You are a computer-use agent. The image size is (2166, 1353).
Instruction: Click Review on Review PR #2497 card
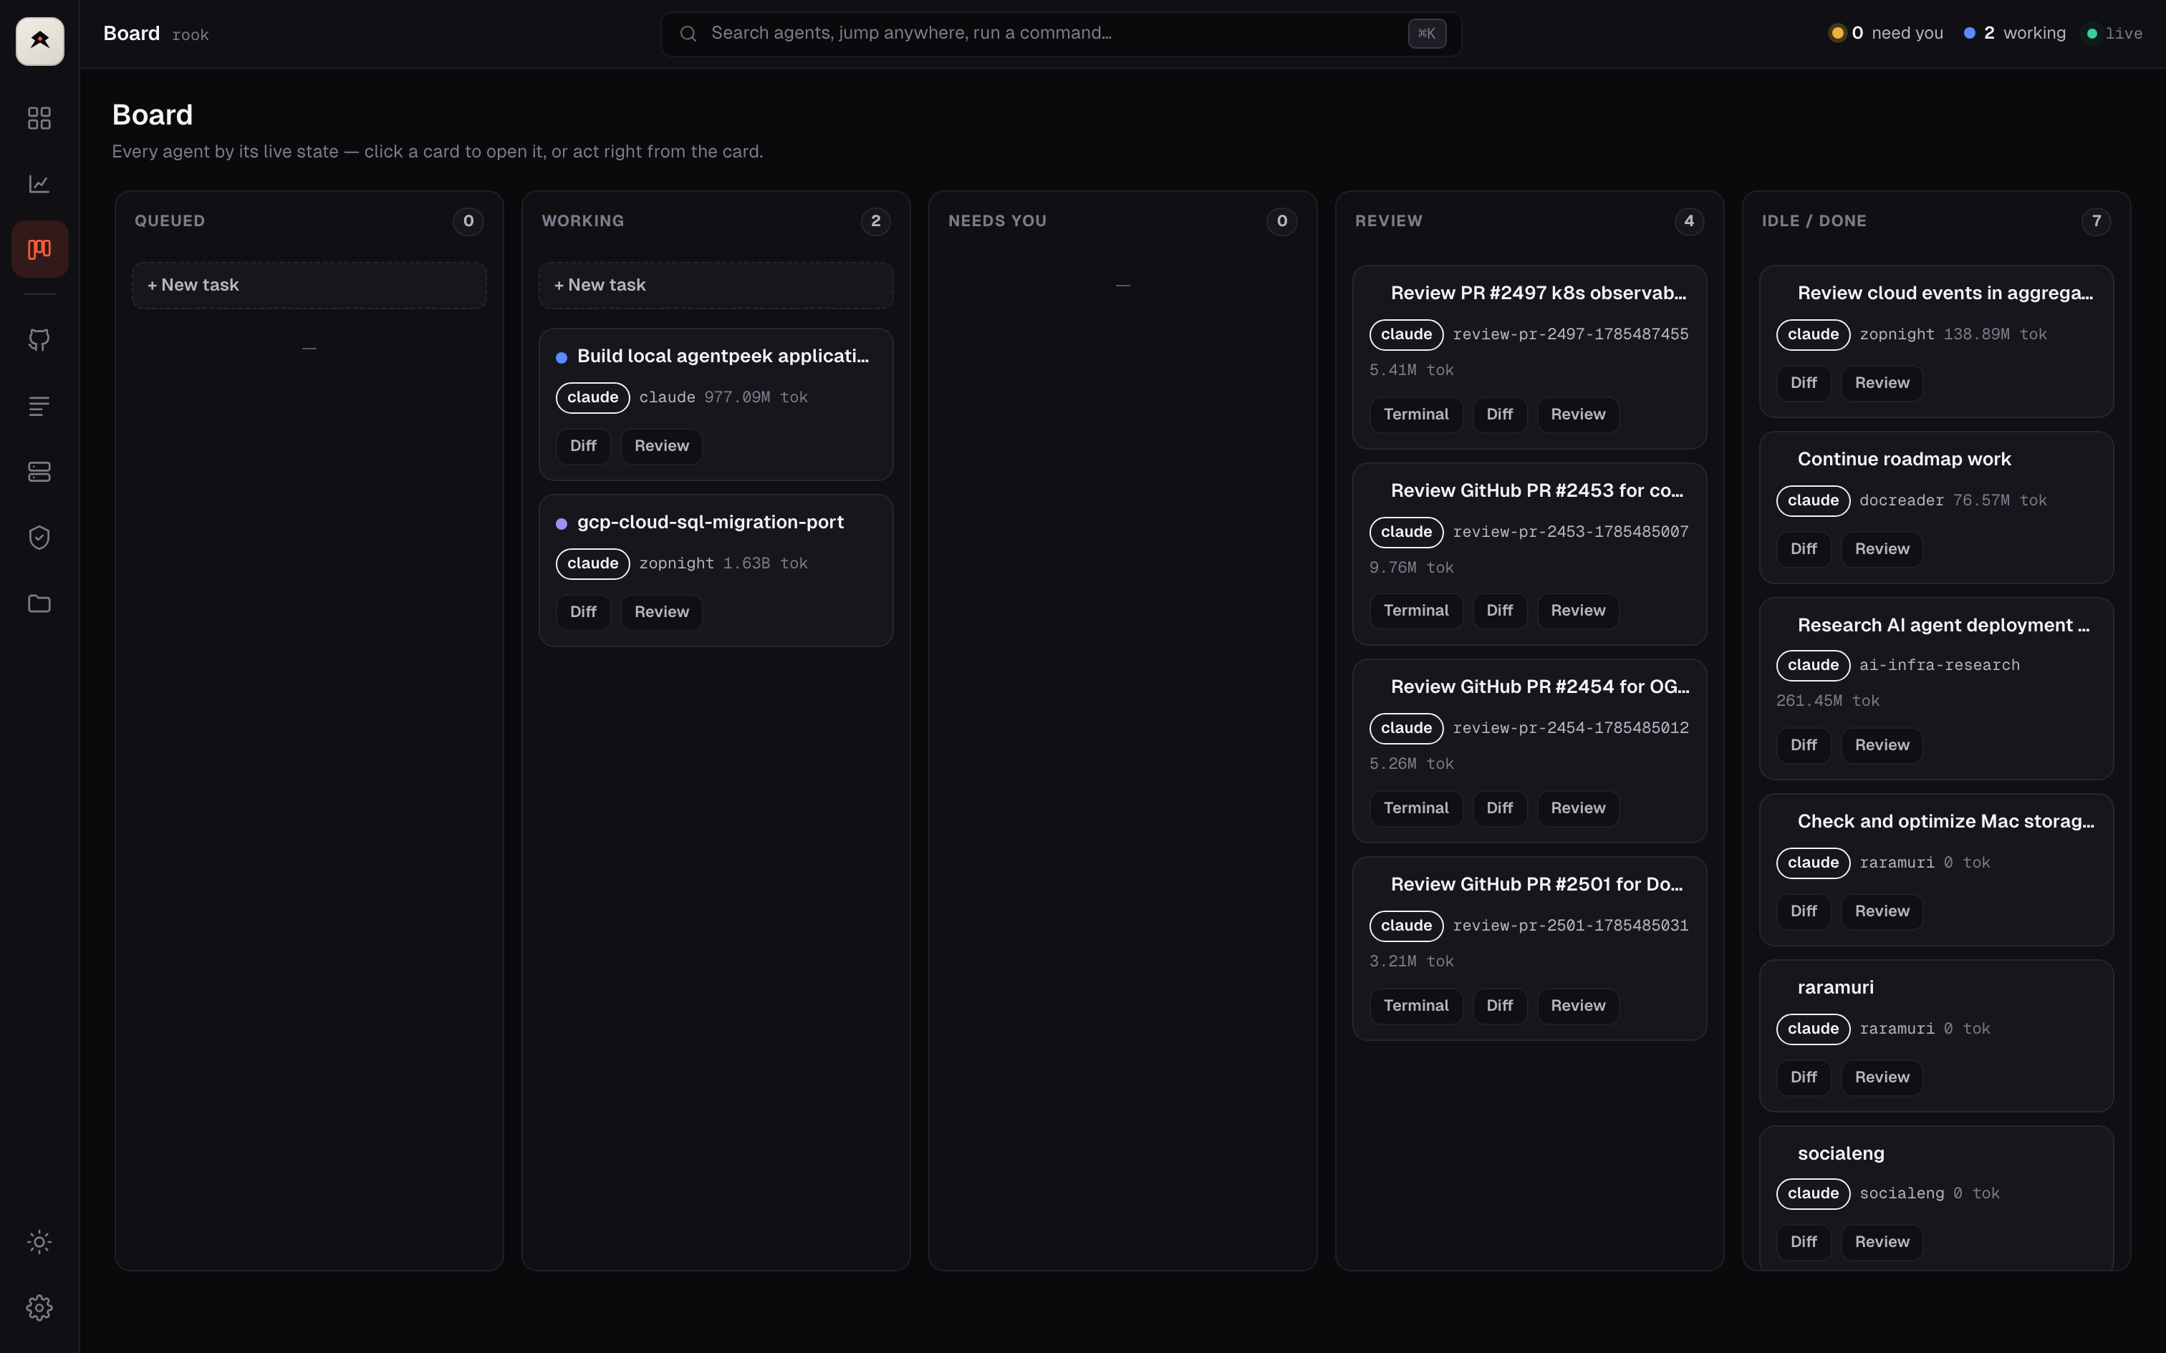[x=1578, y=414]
